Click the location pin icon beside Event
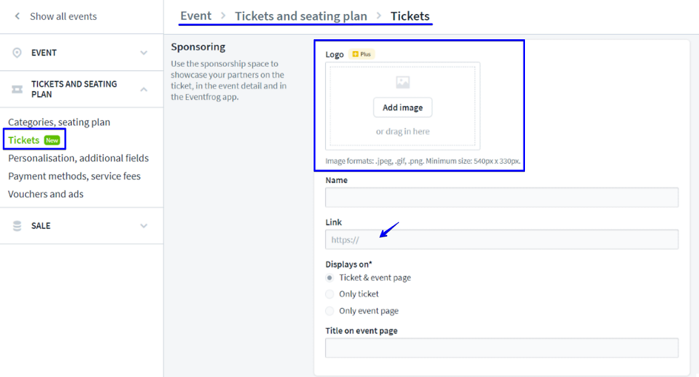 pyautogui.click(x=17, y=53)
